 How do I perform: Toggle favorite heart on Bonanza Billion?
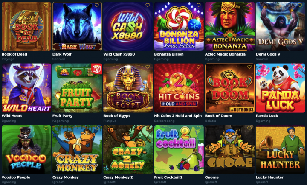[x=199, y=5]
